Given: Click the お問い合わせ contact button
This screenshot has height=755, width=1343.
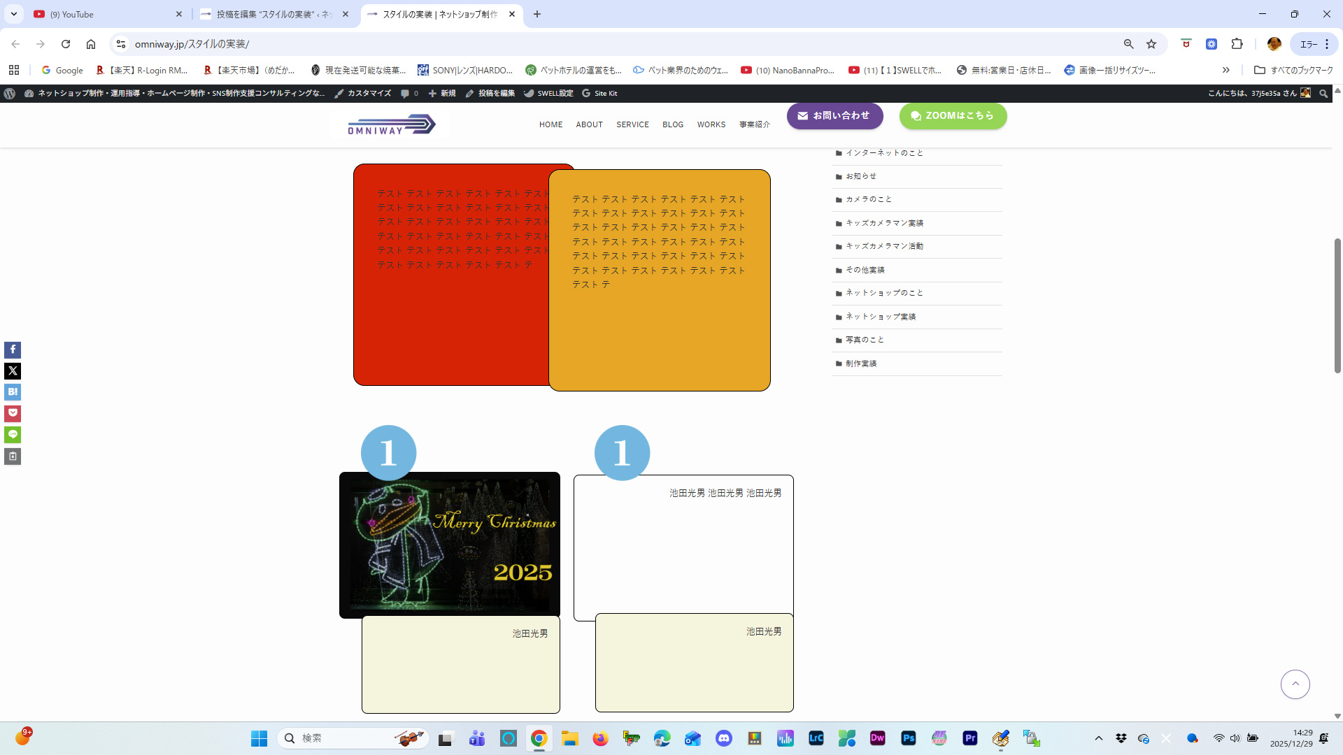Looking at the screenshot, I should pos(834,116).
